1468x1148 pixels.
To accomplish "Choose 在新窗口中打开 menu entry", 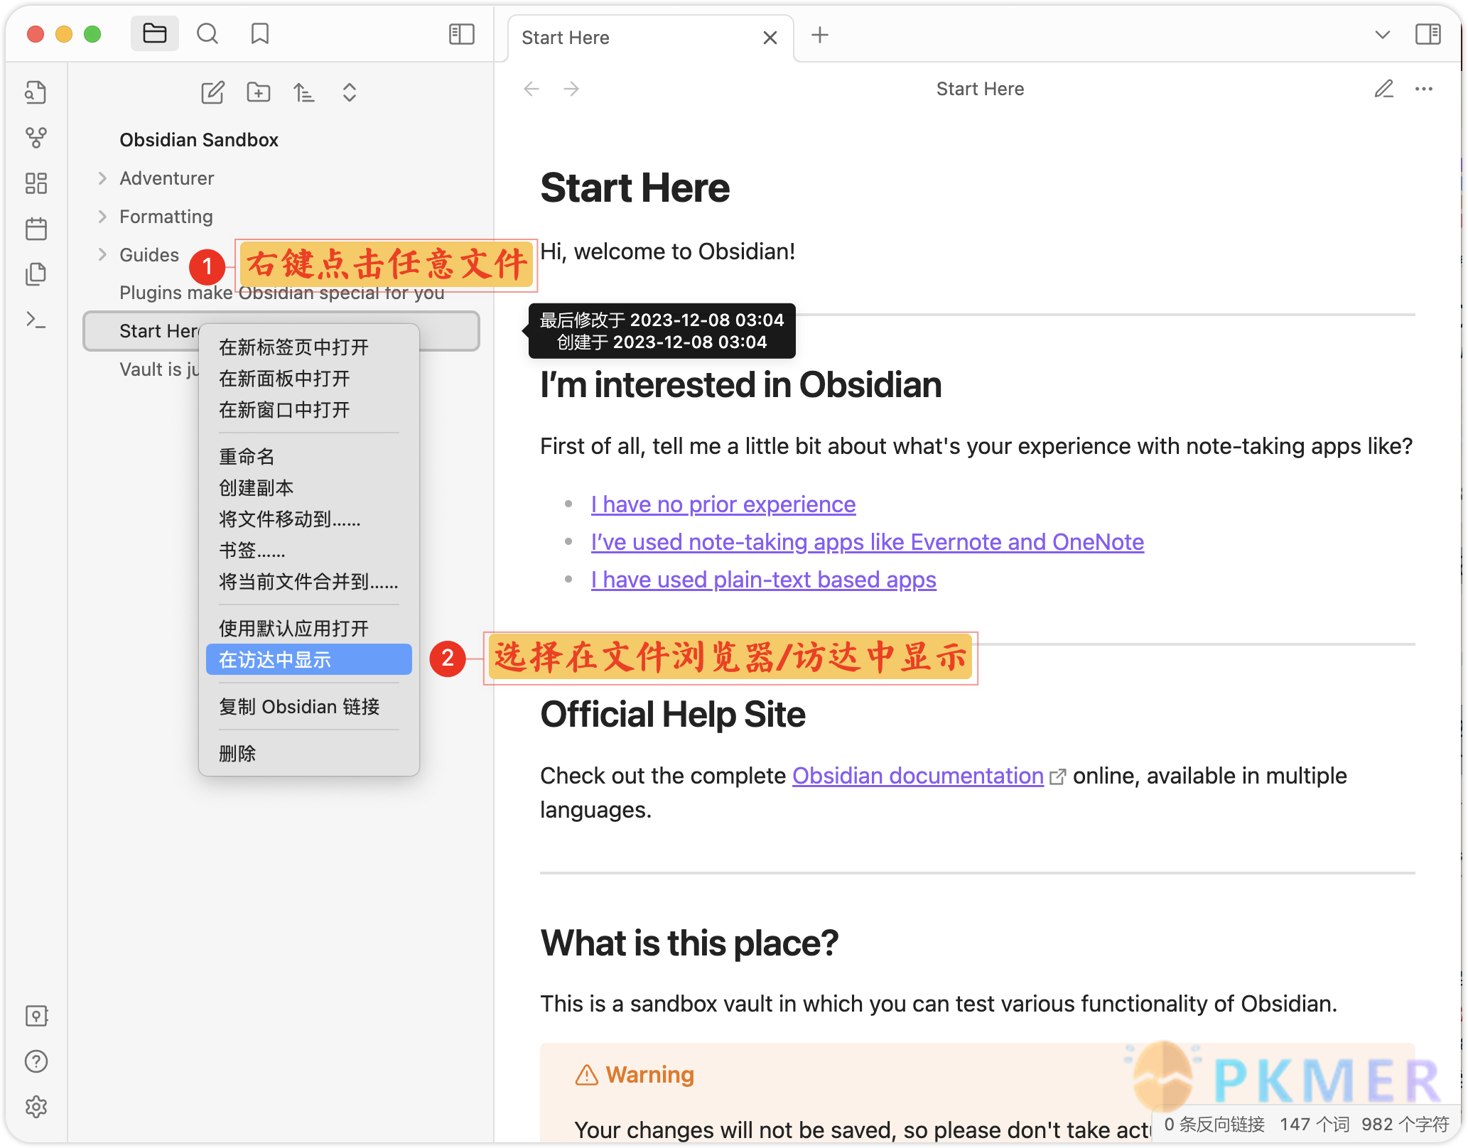I will 308,410.
